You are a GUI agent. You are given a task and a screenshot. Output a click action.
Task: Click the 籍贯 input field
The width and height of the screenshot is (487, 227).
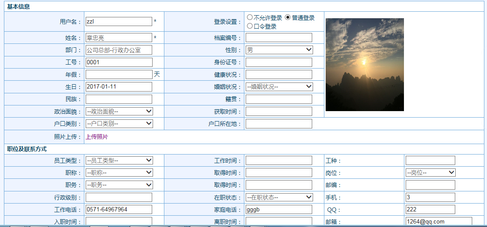pos(279,99)
